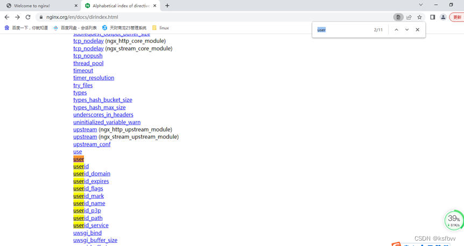Open the userid_mark link
Viewport: 464px width, 246px height.
click(89, 196)
